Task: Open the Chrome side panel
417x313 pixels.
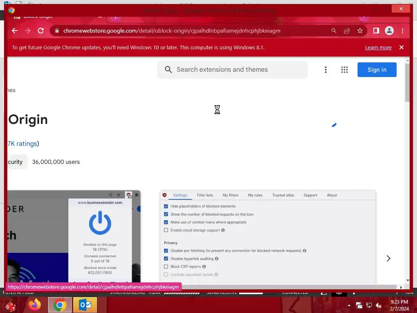Action: [376, 31]
